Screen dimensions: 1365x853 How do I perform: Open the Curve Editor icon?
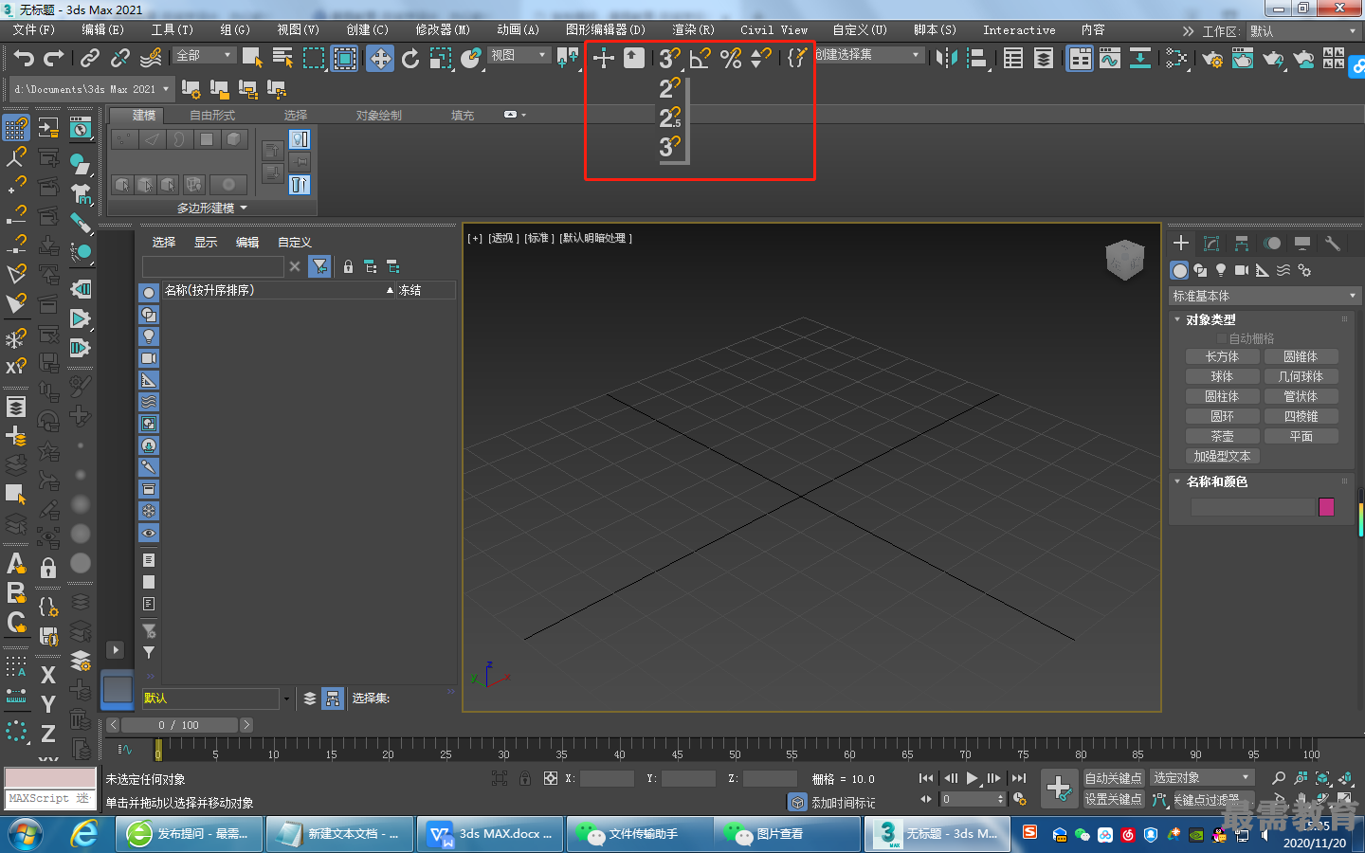coord(1110,59)
